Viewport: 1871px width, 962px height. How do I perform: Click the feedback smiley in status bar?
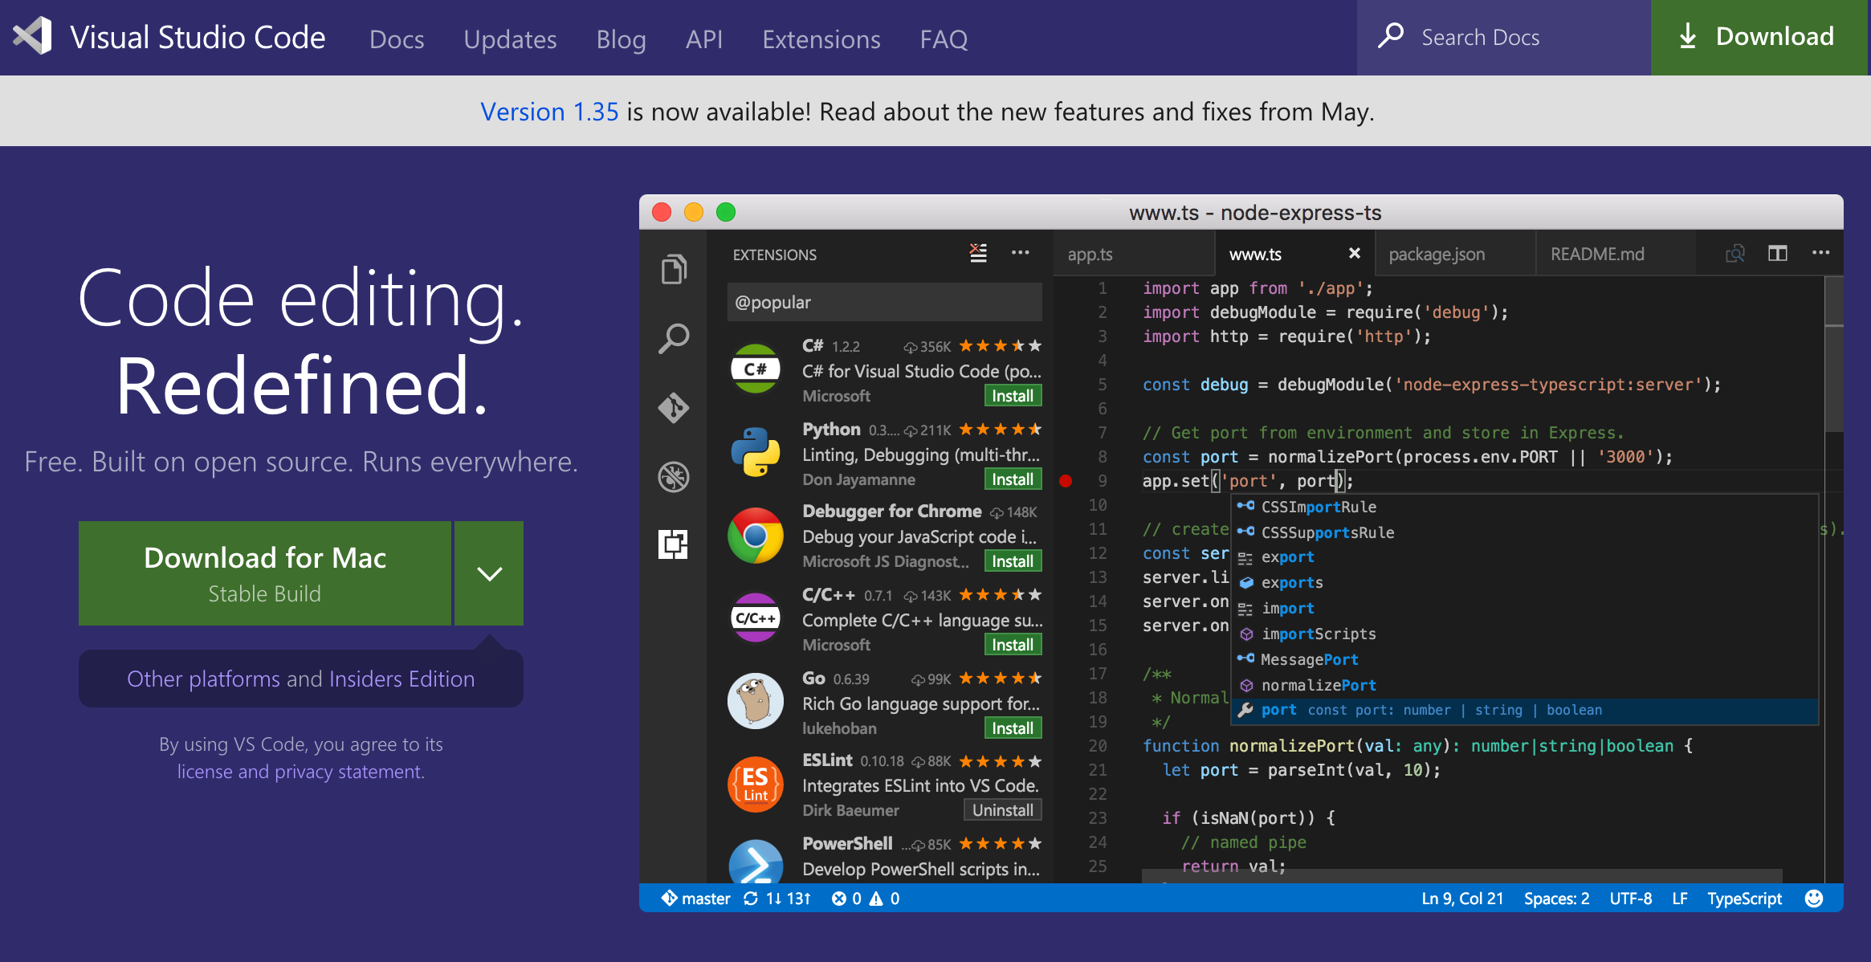point(1813,899)
